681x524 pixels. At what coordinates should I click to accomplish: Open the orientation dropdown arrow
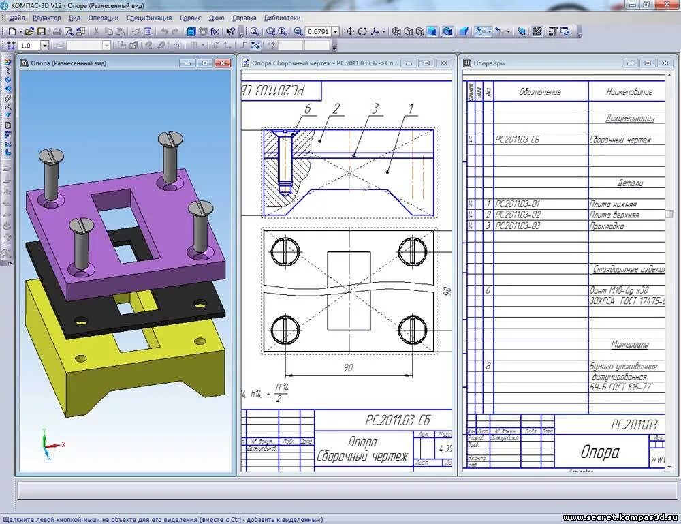point(383,31)
